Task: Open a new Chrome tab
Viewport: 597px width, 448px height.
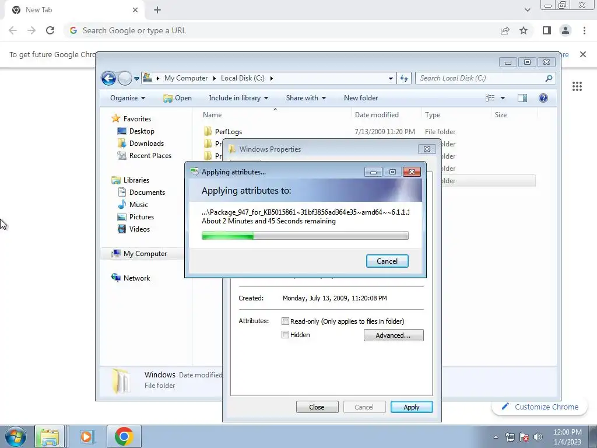Action: coord(157,10)
